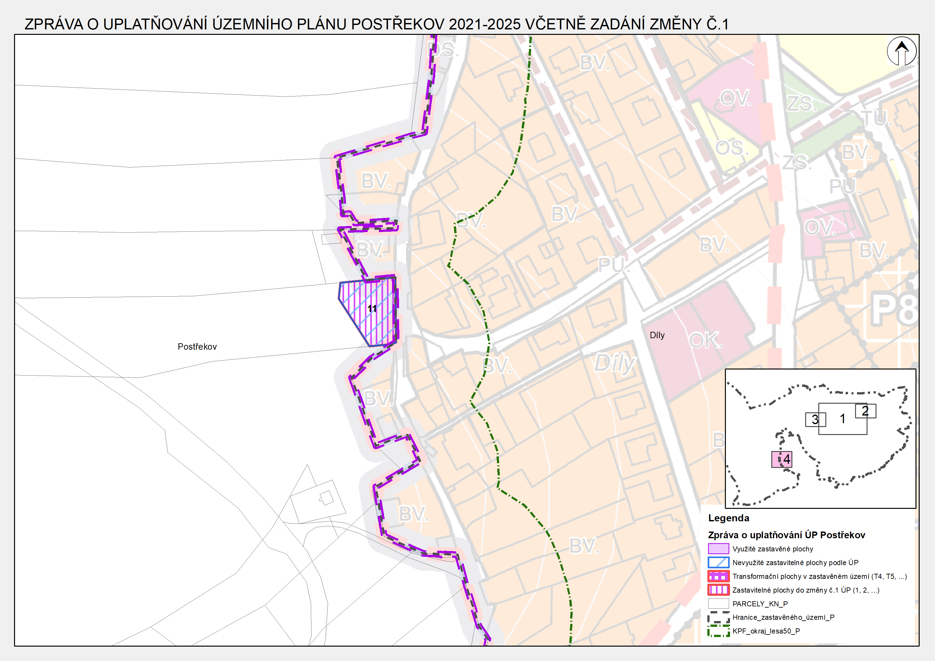Image resolution: width=935 pixels, height=661 pixels.
Task: Click the 'Postřekov' map label
Action: click(x=197, y=347)
